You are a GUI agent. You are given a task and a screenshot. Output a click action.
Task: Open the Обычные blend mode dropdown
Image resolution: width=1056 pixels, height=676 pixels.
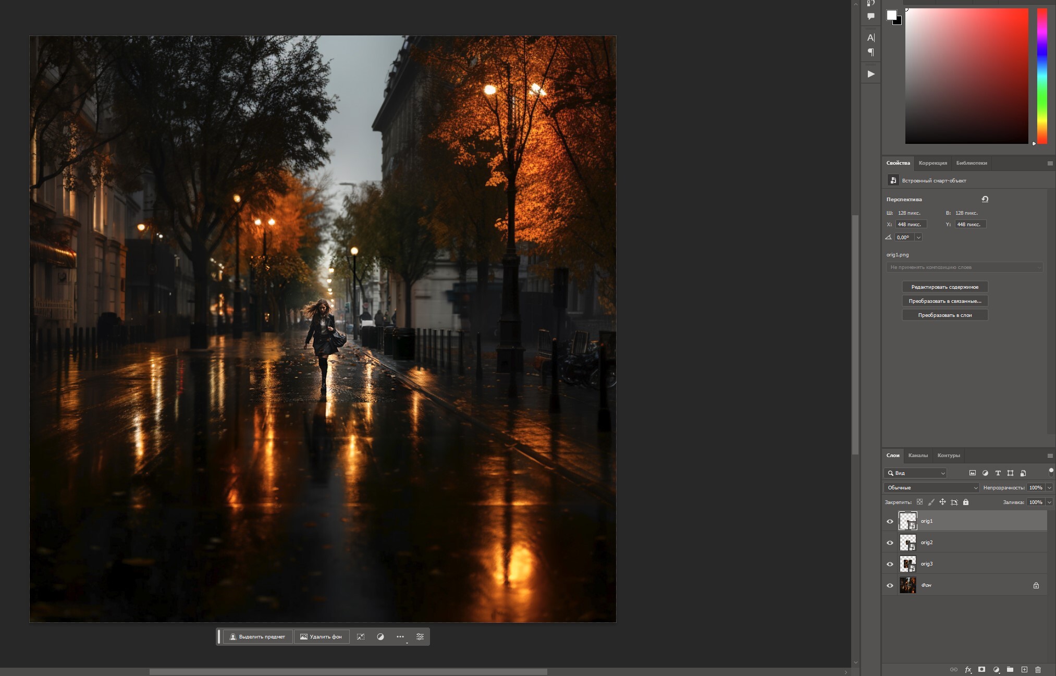click(x=931, y=488)
